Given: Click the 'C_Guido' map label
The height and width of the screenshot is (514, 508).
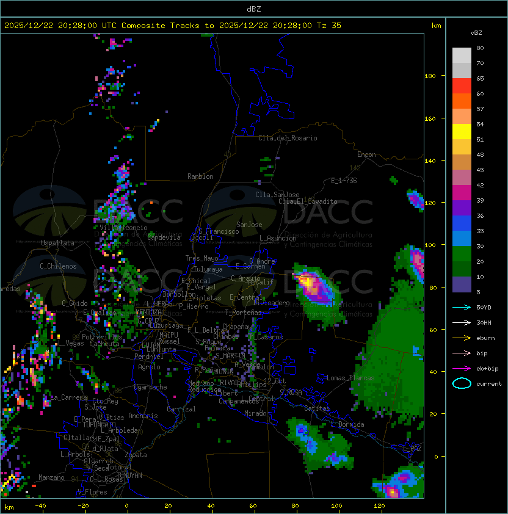Looking at the screenshot, I should tap(74, 303).
